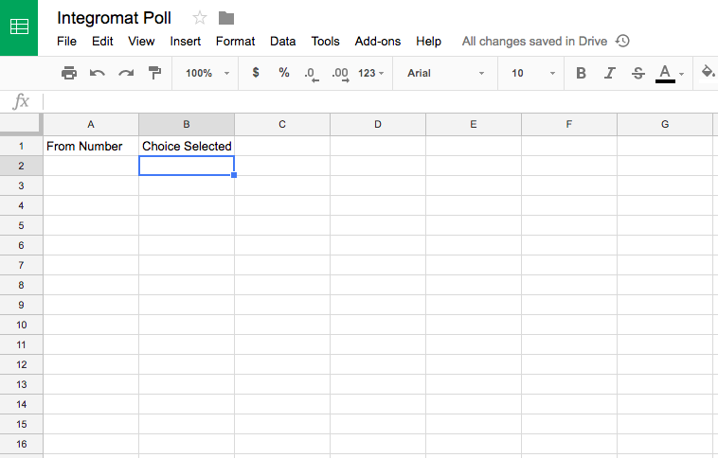Open the Insert menu
Image resolution: width=718 pixels, height=458 pixels.
tap(186, 42)
